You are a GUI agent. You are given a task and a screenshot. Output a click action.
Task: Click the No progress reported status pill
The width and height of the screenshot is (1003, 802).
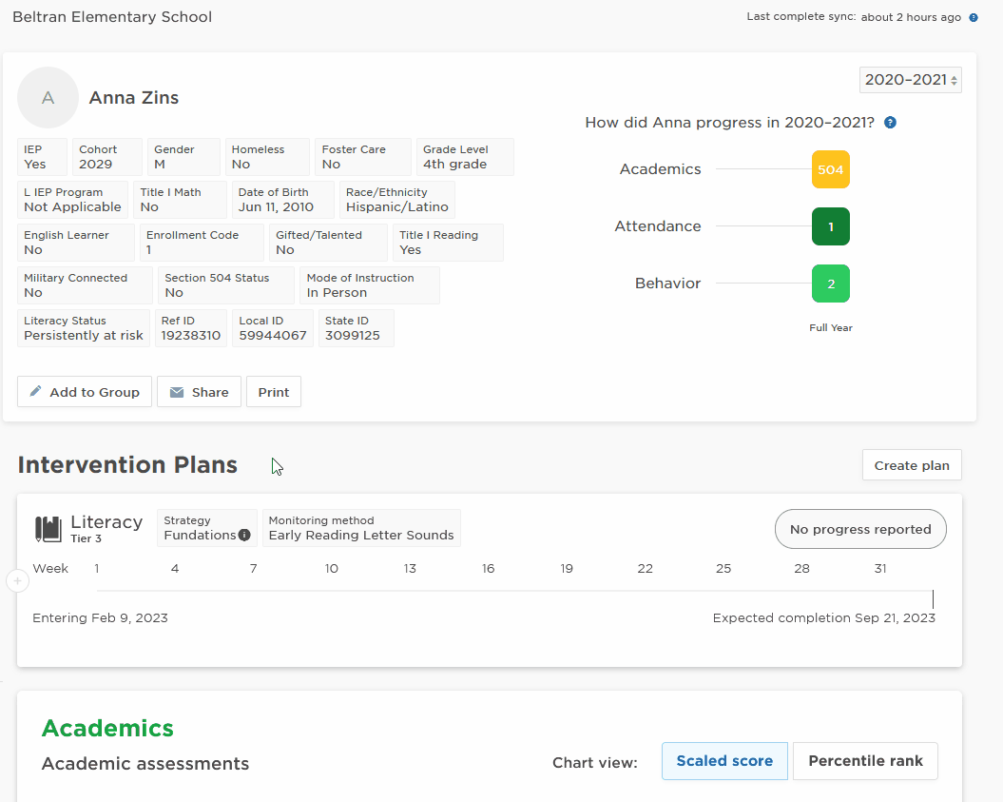pyautogui.click(x=859, y=529)
